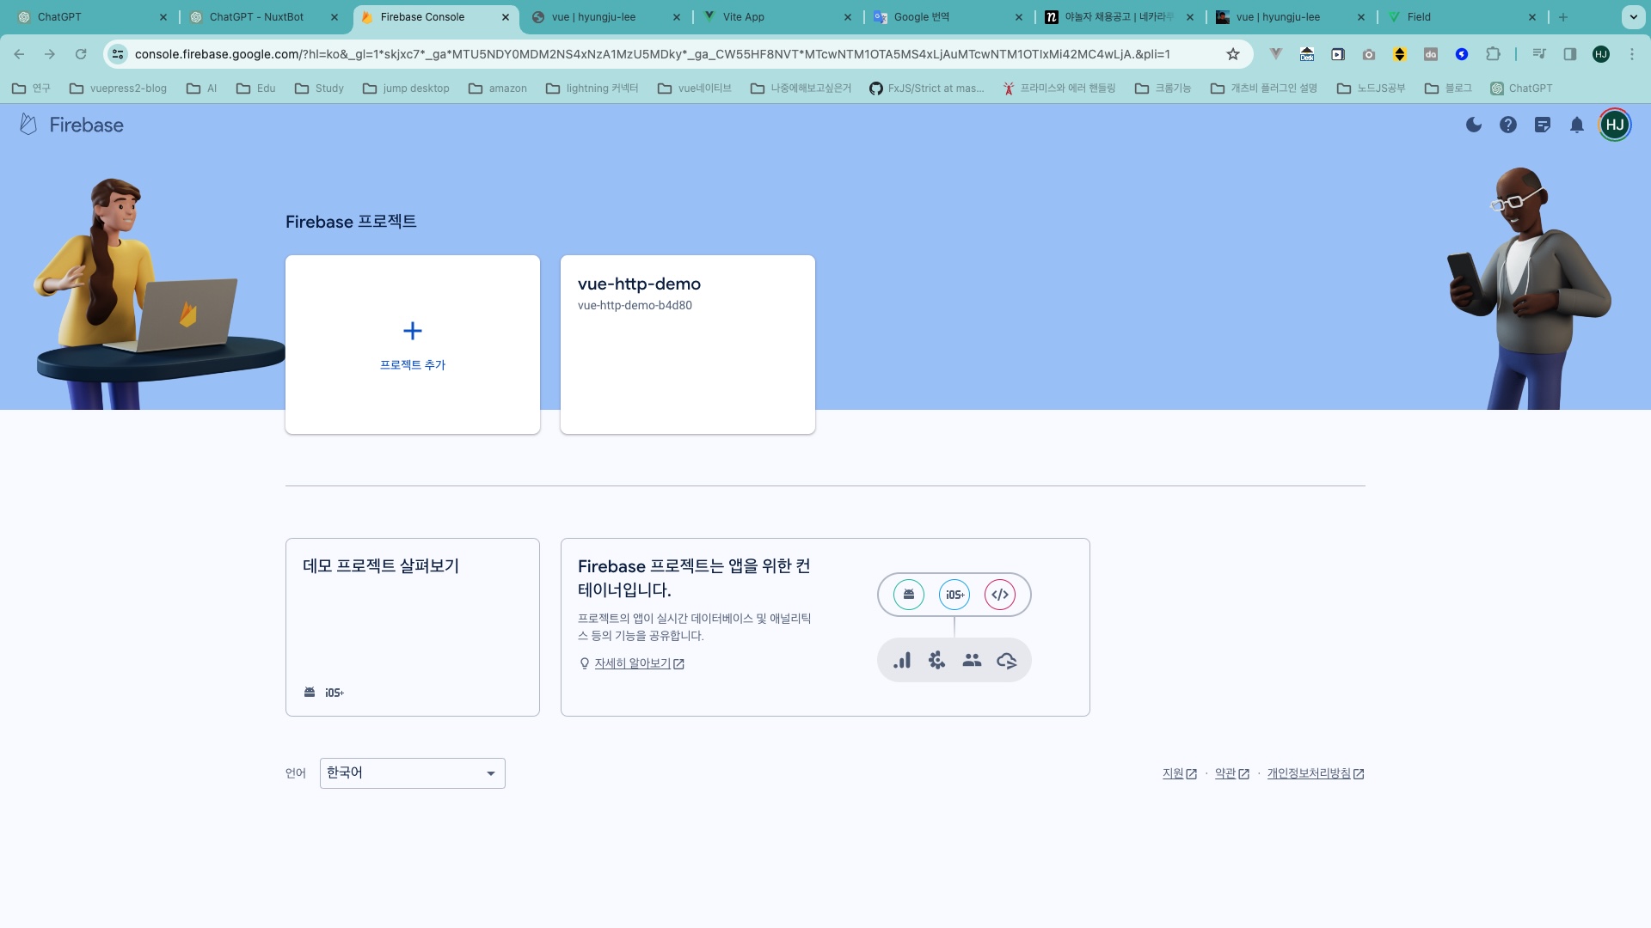The height and width of the screenshot is (928, 1651).
Task: Click the circled iOS+ platform icon
Action: (954, 595)
